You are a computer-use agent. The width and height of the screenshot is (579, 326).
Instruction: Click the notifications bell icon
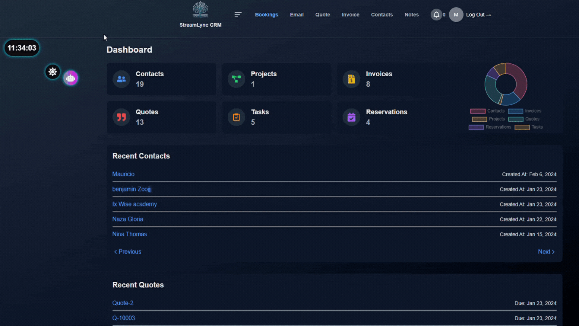436,14
